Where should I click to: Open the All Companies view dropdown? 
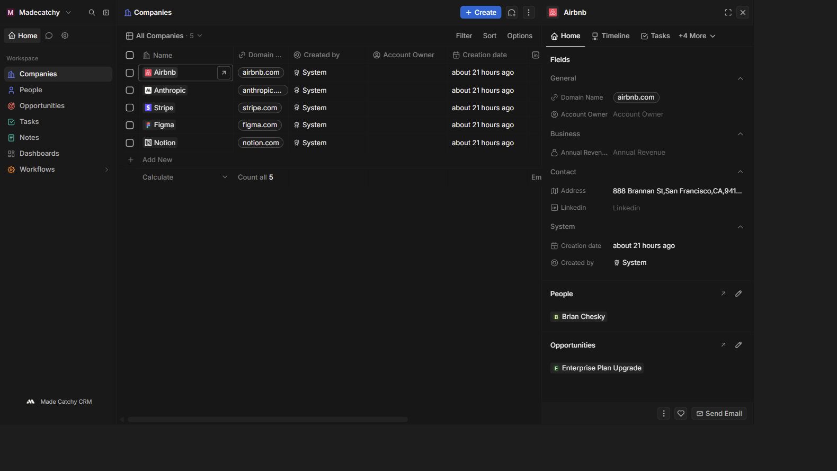point(164,36)
